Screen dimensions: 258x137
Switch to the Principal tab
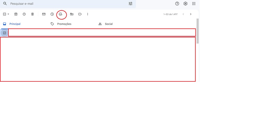(12, 24)
